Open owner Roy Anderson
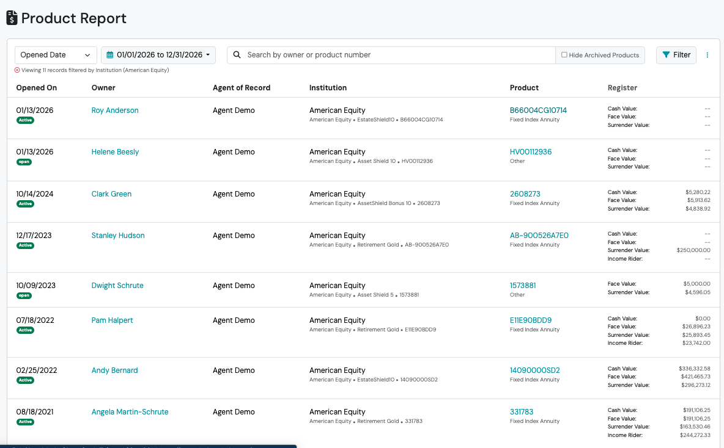724x448 pixels. click(115, 110)
